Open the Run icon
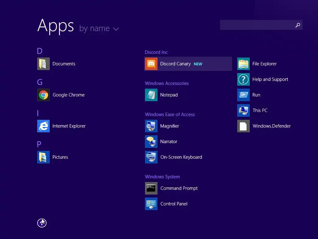 pyautogui.click(x=243, y=95)
